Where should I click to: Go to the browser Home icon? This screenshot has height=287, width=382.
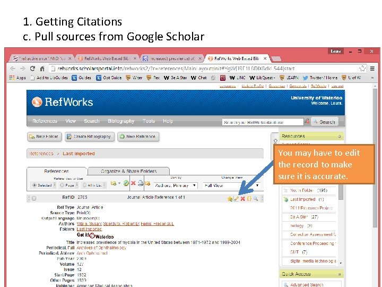42,69
